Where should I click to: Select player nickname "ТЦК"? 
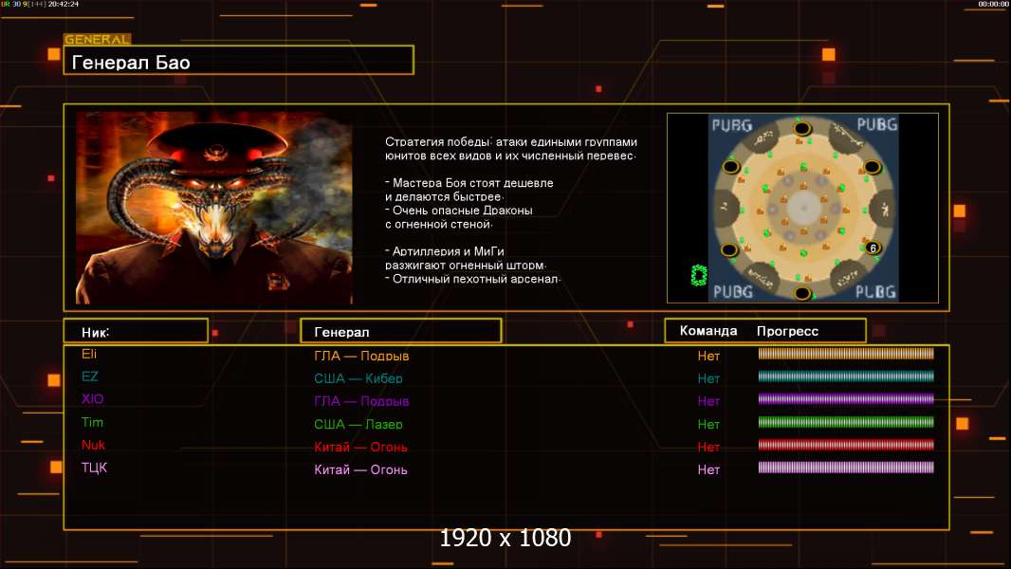(94, 468)
